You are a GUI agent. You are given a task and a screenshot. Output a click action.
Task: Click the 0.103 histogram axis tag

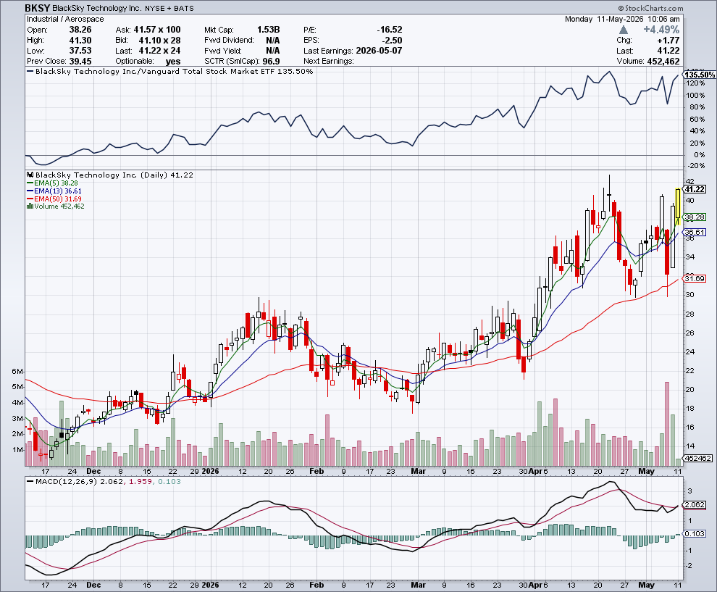[x=694, y=533]
